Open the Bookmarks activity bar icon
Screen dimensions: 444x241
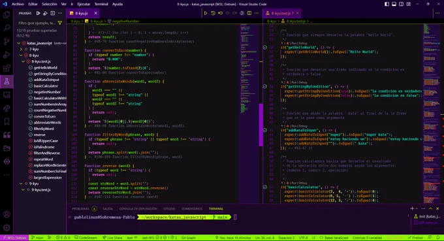pyautogui.click(x=7, y=121)
